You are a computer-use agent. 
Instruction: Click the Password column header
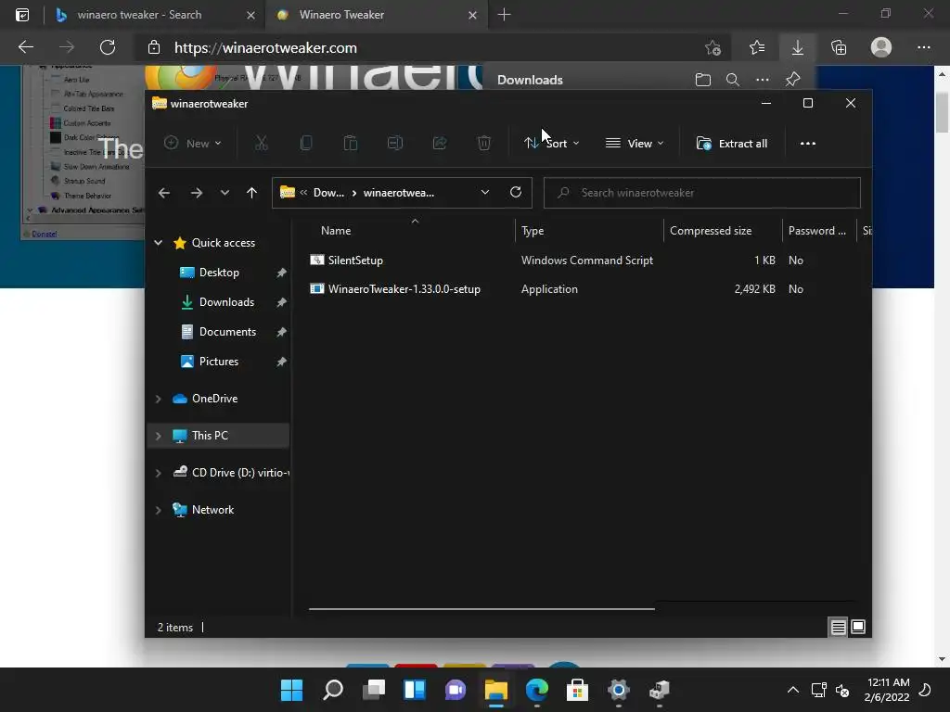819,231
